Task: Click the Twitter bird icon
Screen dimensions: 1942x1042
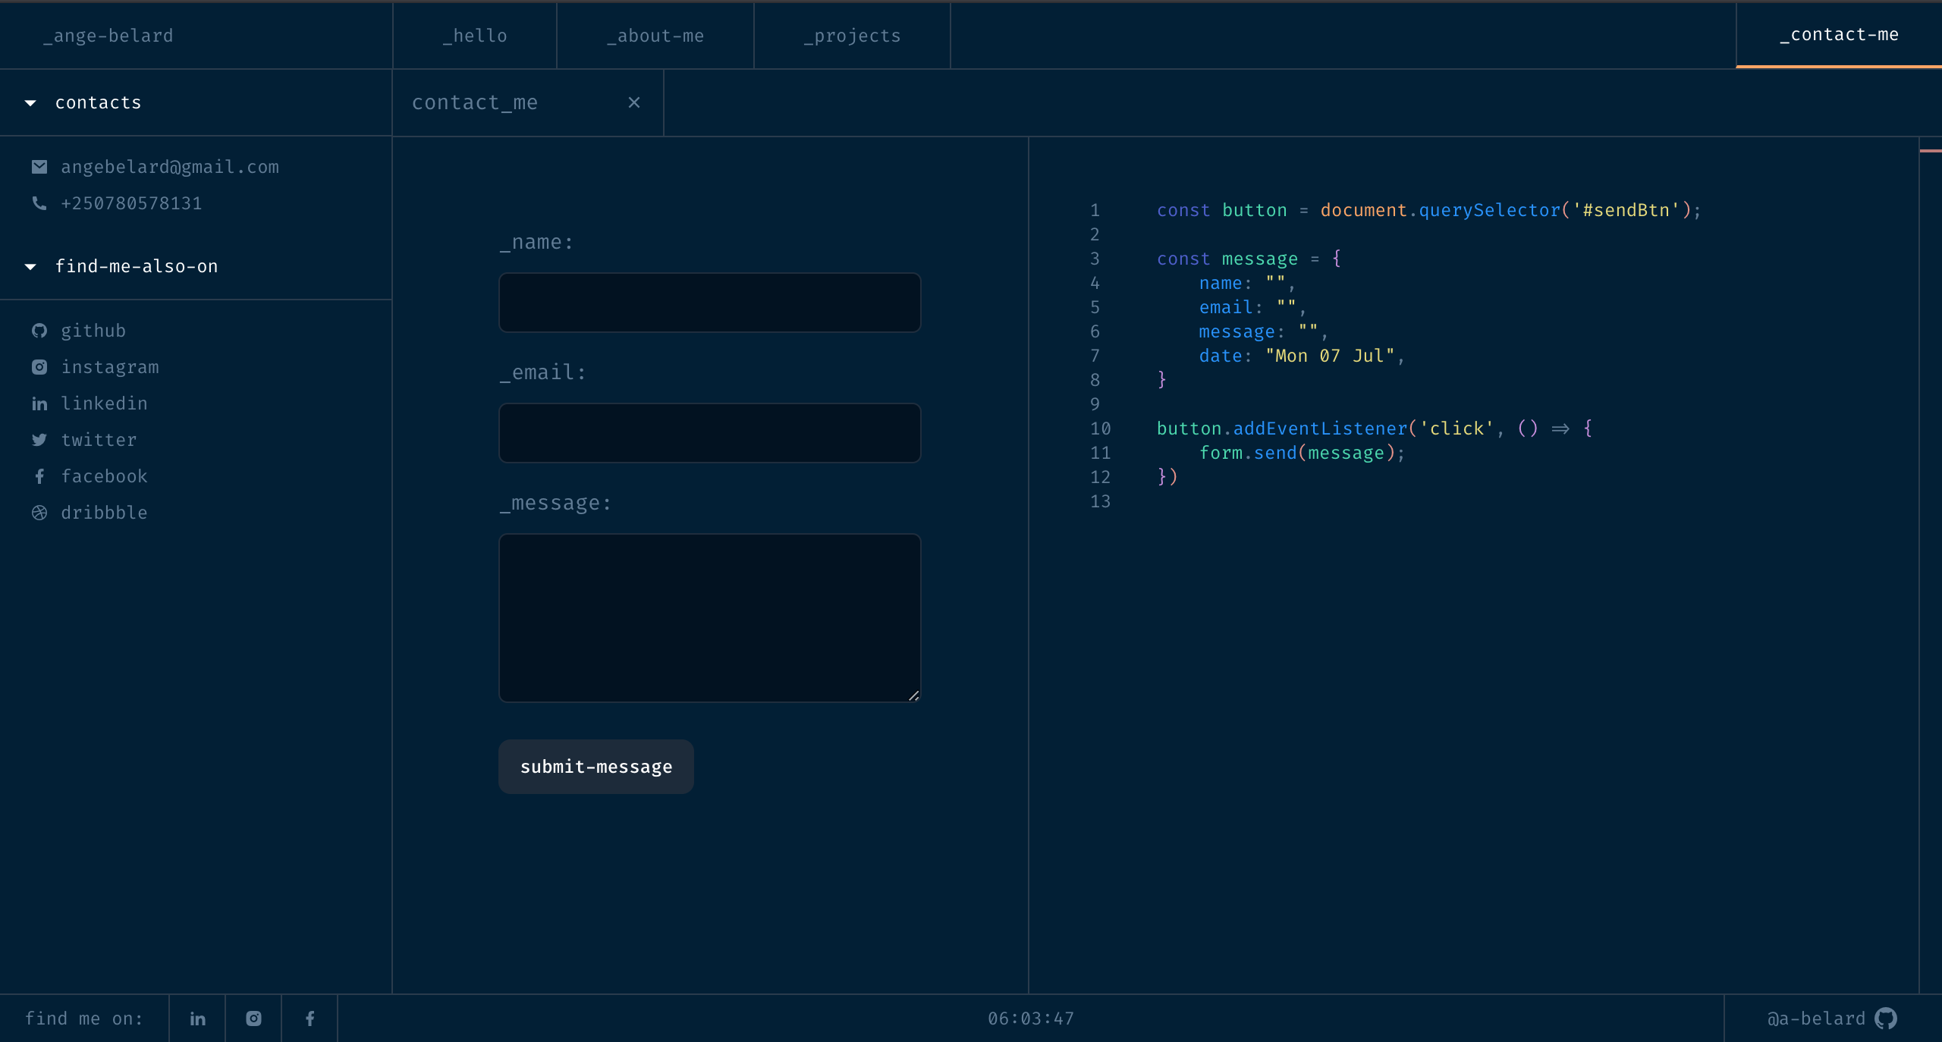Action: click(39, 440)
